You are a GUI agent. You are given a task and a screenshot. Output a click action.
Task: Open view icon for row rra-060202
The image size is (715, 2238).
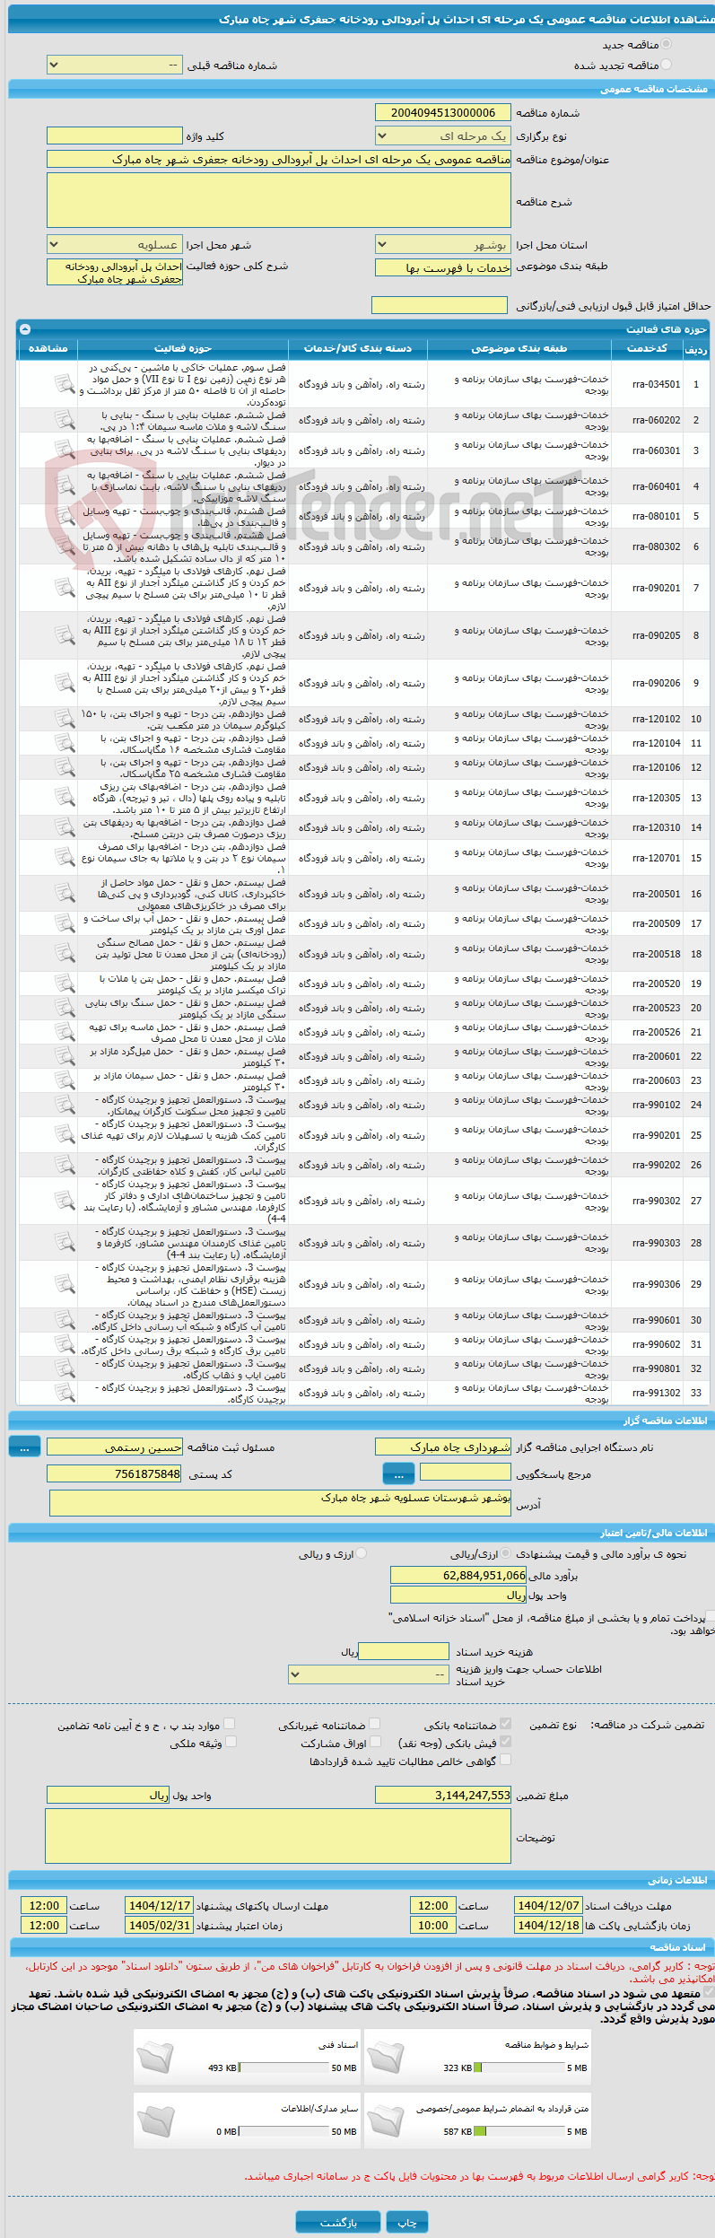pos(64,420)
